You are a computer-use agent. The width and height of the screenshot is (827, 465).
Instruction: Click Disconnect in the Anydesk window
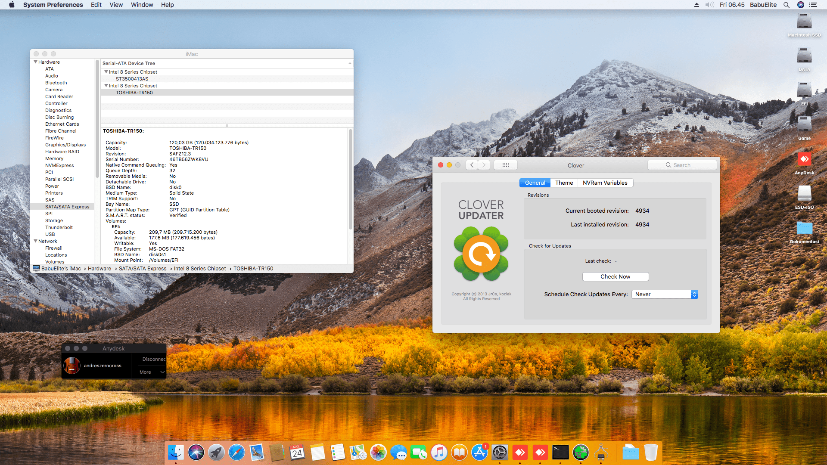(153, 359)
